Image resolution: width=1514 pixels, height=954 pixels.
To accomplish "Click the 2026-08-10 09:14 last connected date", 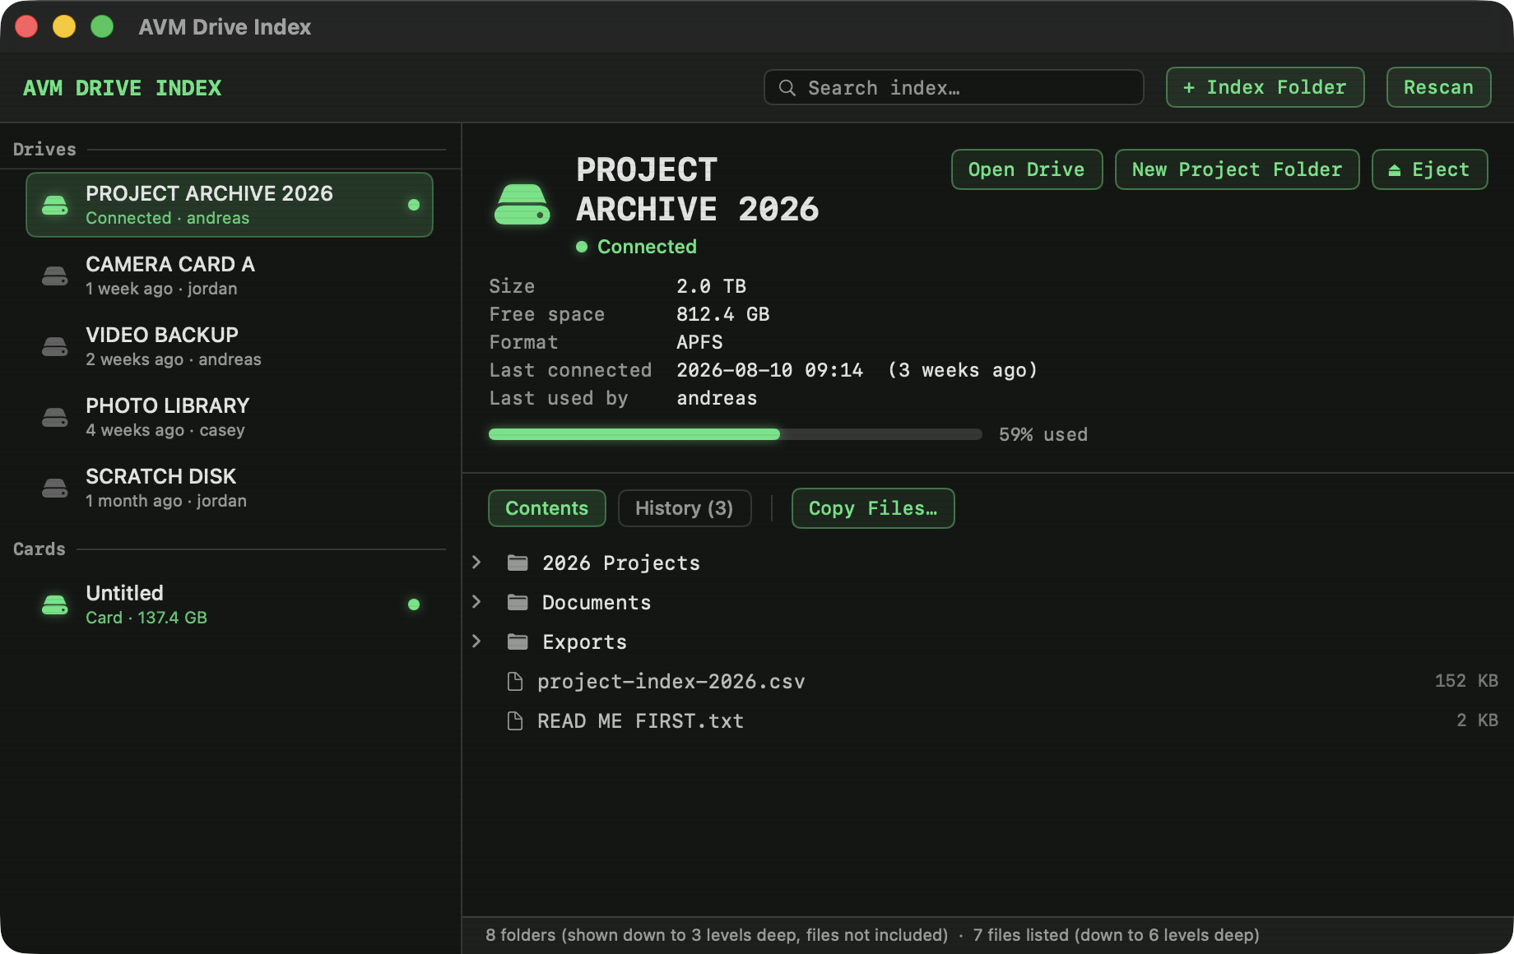I will [x=770, y=370].
